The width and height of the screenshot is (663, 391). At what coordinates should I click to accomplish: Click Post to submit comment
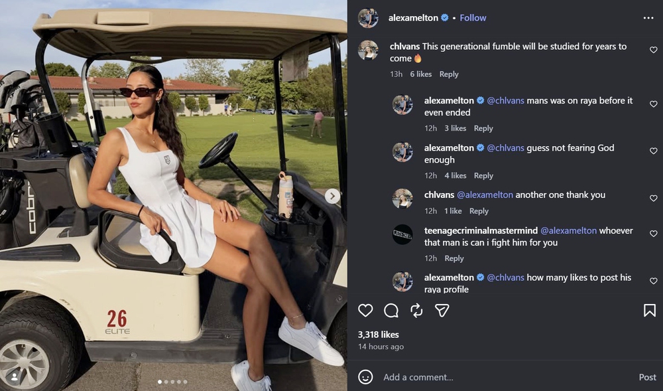647,377
